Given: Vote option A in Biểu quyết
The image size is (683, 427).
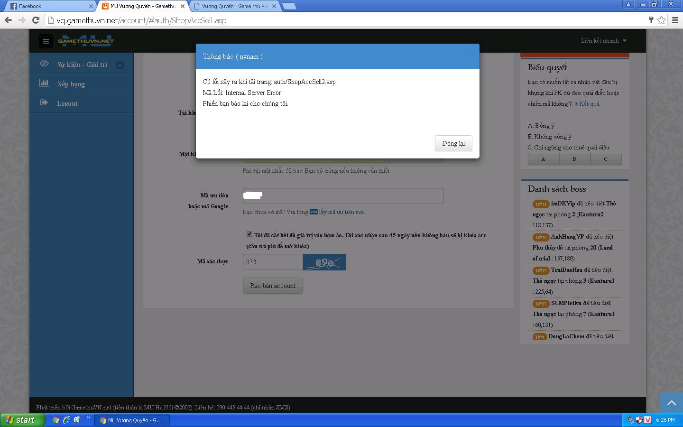Looking at the screenshot, I should tap(543, 159).
